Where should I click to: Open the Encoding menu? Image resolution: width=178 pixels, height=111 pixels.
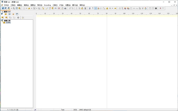click(x=47, y=5)
